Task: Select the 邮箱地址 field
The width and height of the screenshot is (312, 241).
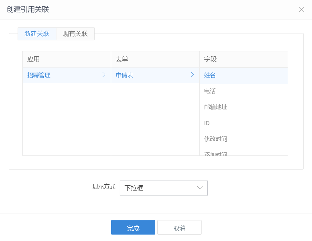Action: click(215, 107)
